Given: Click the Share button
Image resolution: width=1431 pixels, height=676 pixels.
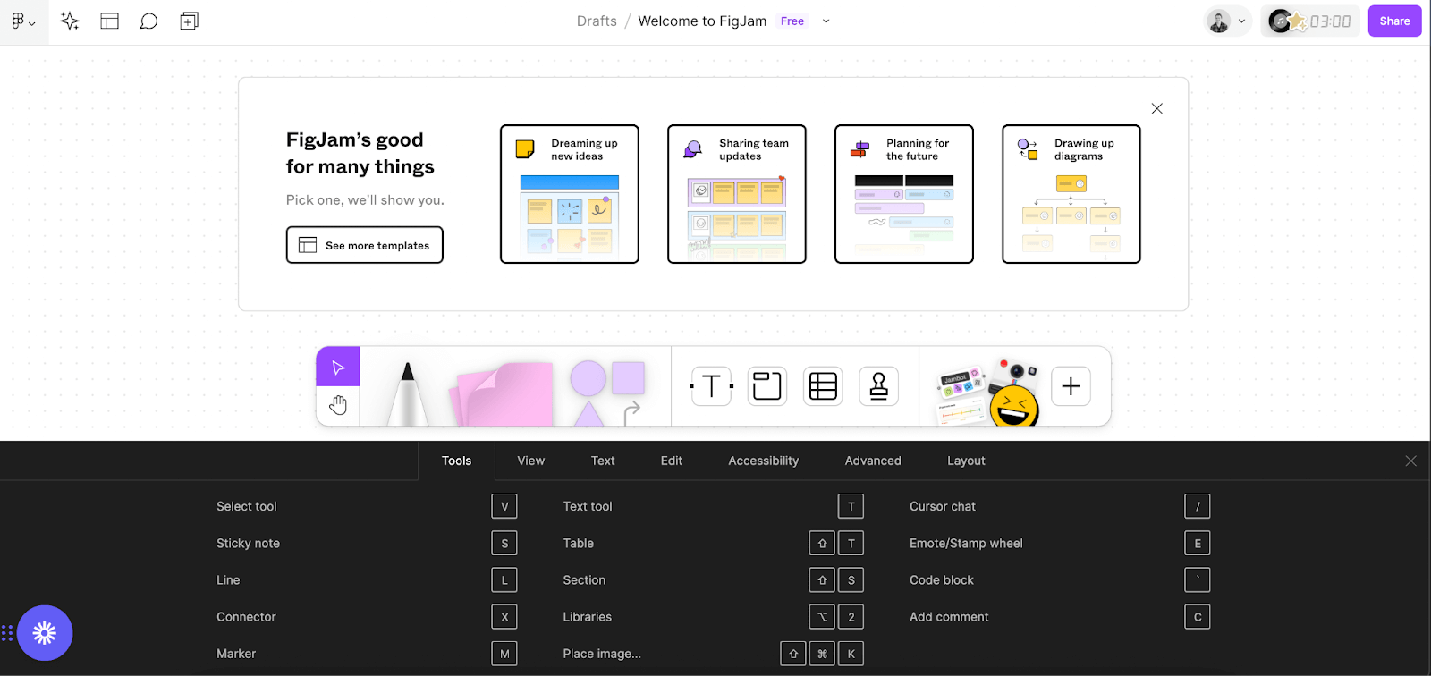Looking at the screenshot, I should [1394, 21].
